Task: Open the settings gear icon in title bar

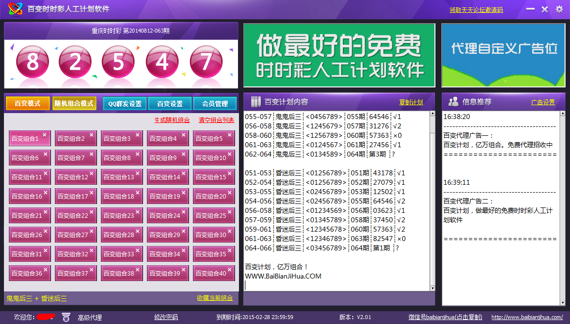Action: 559,9
